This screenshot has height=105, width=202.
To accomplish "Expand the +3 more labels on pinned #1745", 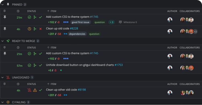I will (x=111, y=22).
